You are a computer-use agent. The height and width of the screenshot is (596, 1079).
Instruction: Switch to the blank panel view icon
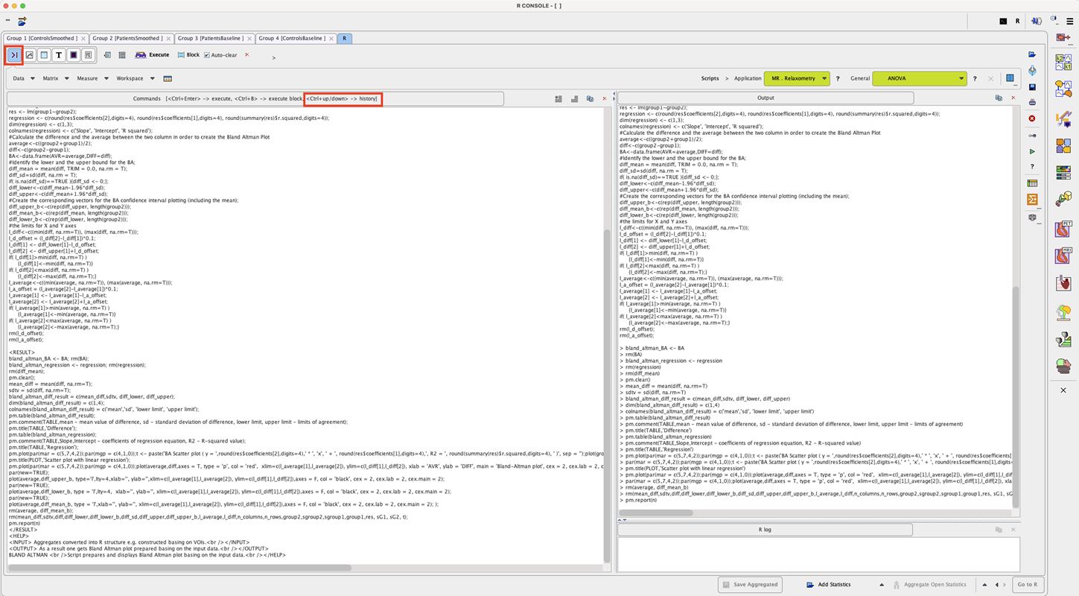(x=44, y=55)
